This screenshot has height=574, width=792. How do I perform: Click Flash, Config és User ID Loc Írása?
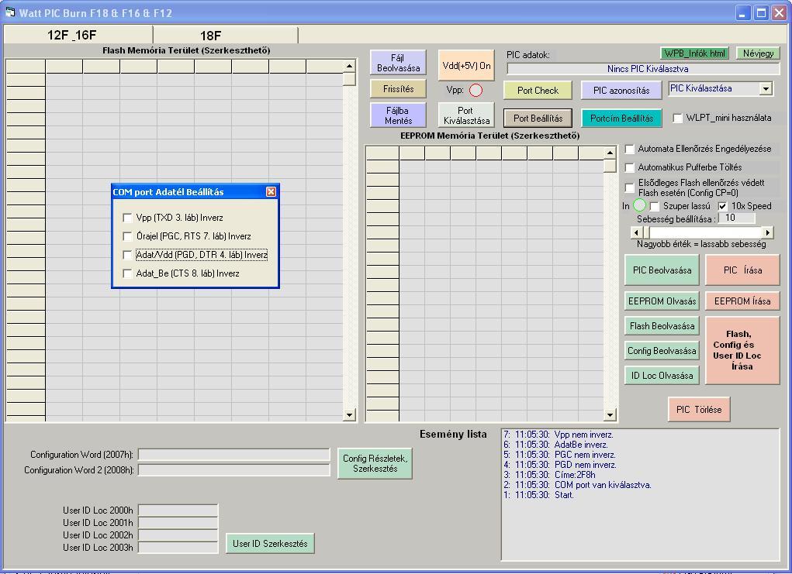[742, 351]
